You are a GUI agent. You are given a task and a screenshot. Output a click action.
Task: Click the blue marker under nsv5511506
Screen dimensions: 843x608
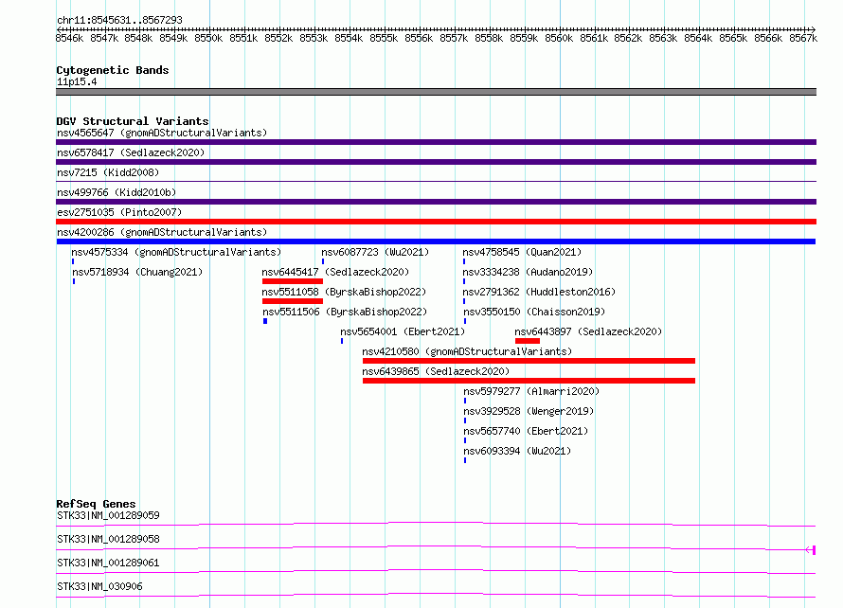pos(265,321)
